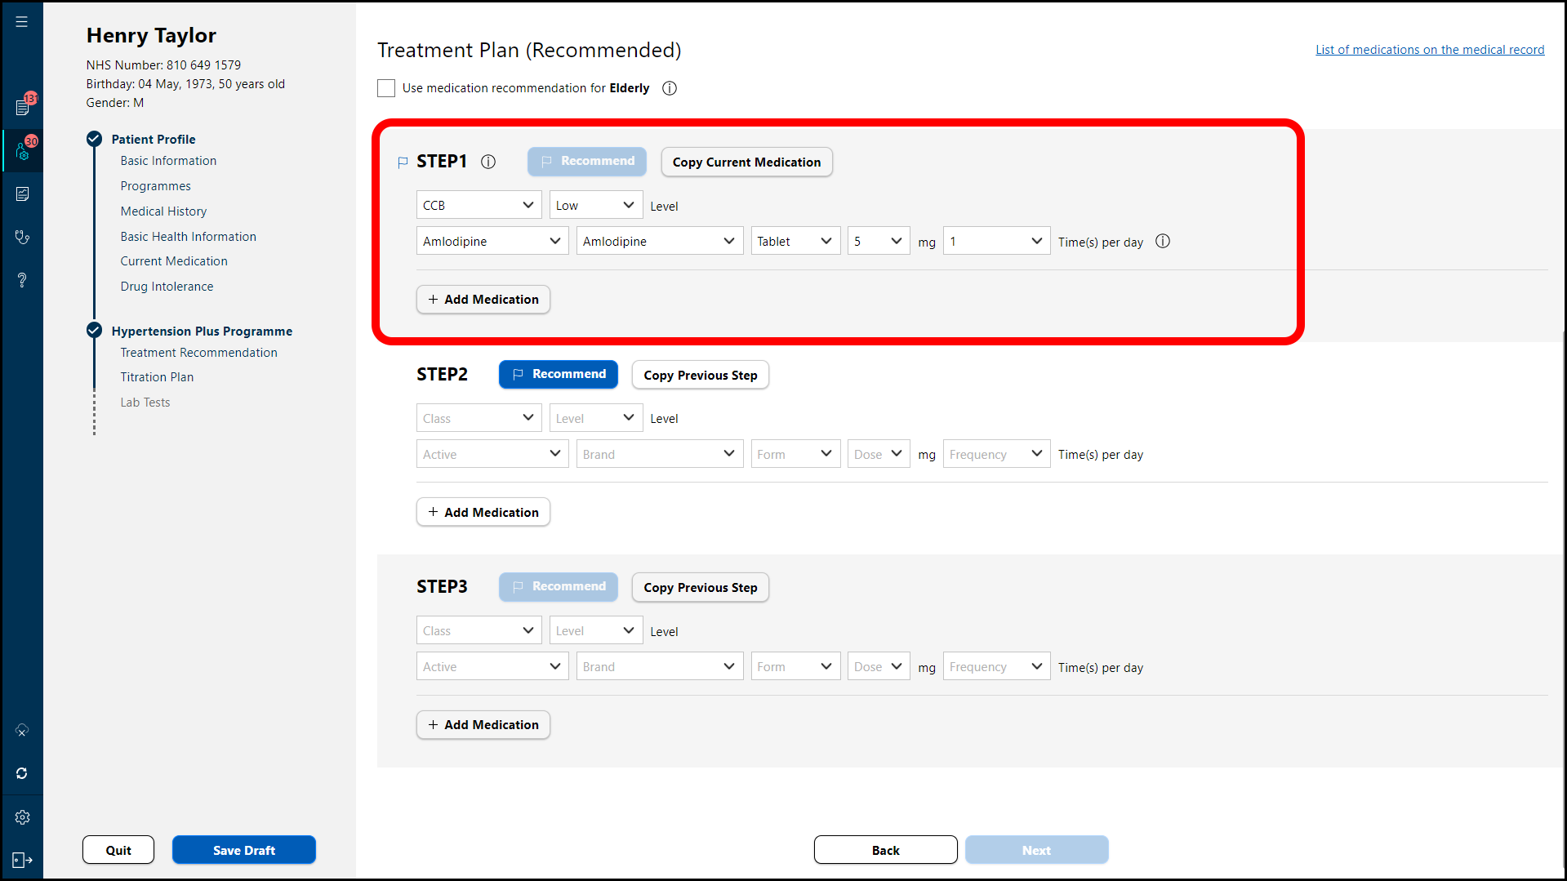Open the Tablet form dropdown in STEP1
Screen dimensions: 1567x881
point(795,242)
